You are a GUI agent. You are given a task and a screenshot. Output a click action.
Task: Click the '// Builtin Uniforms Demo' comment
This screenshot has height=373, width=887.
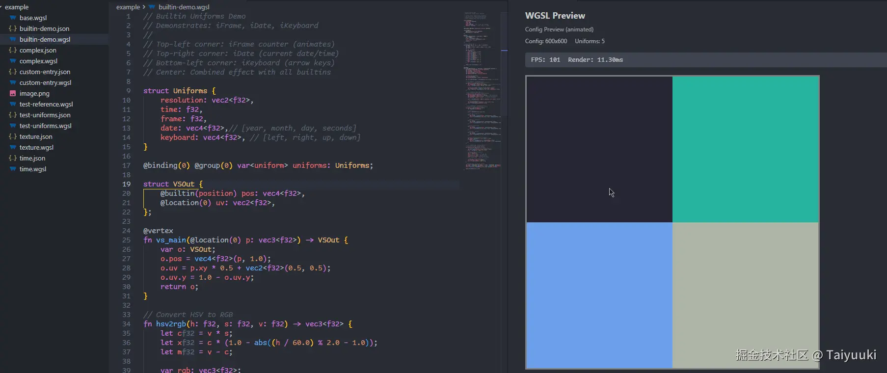(194, 16)
